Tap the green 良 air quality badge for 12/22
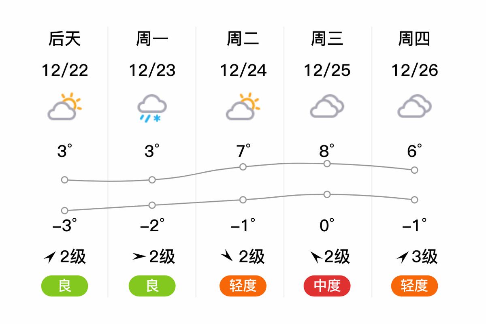Image resolution: width=486 pixels, height=324 pixels. pyautogui.click(x=64, y=286)
